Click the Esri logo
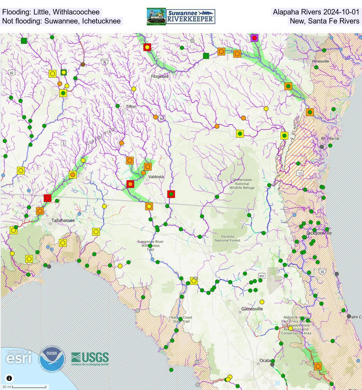 [19, 357]
